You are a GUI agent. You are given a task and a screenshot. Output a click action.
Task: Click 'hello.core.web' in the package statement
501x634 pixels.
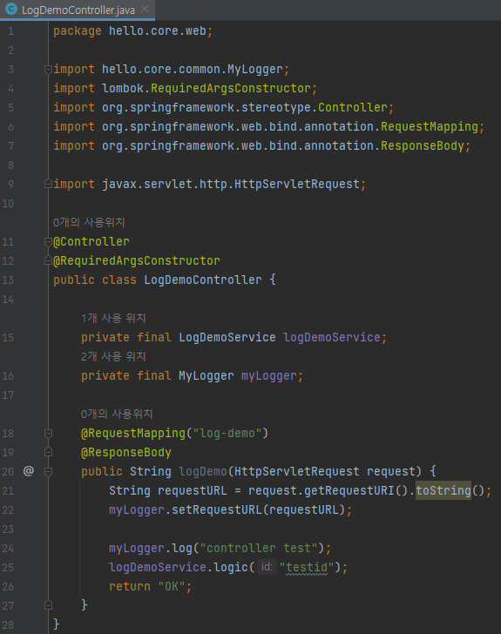tap(158, 31)
